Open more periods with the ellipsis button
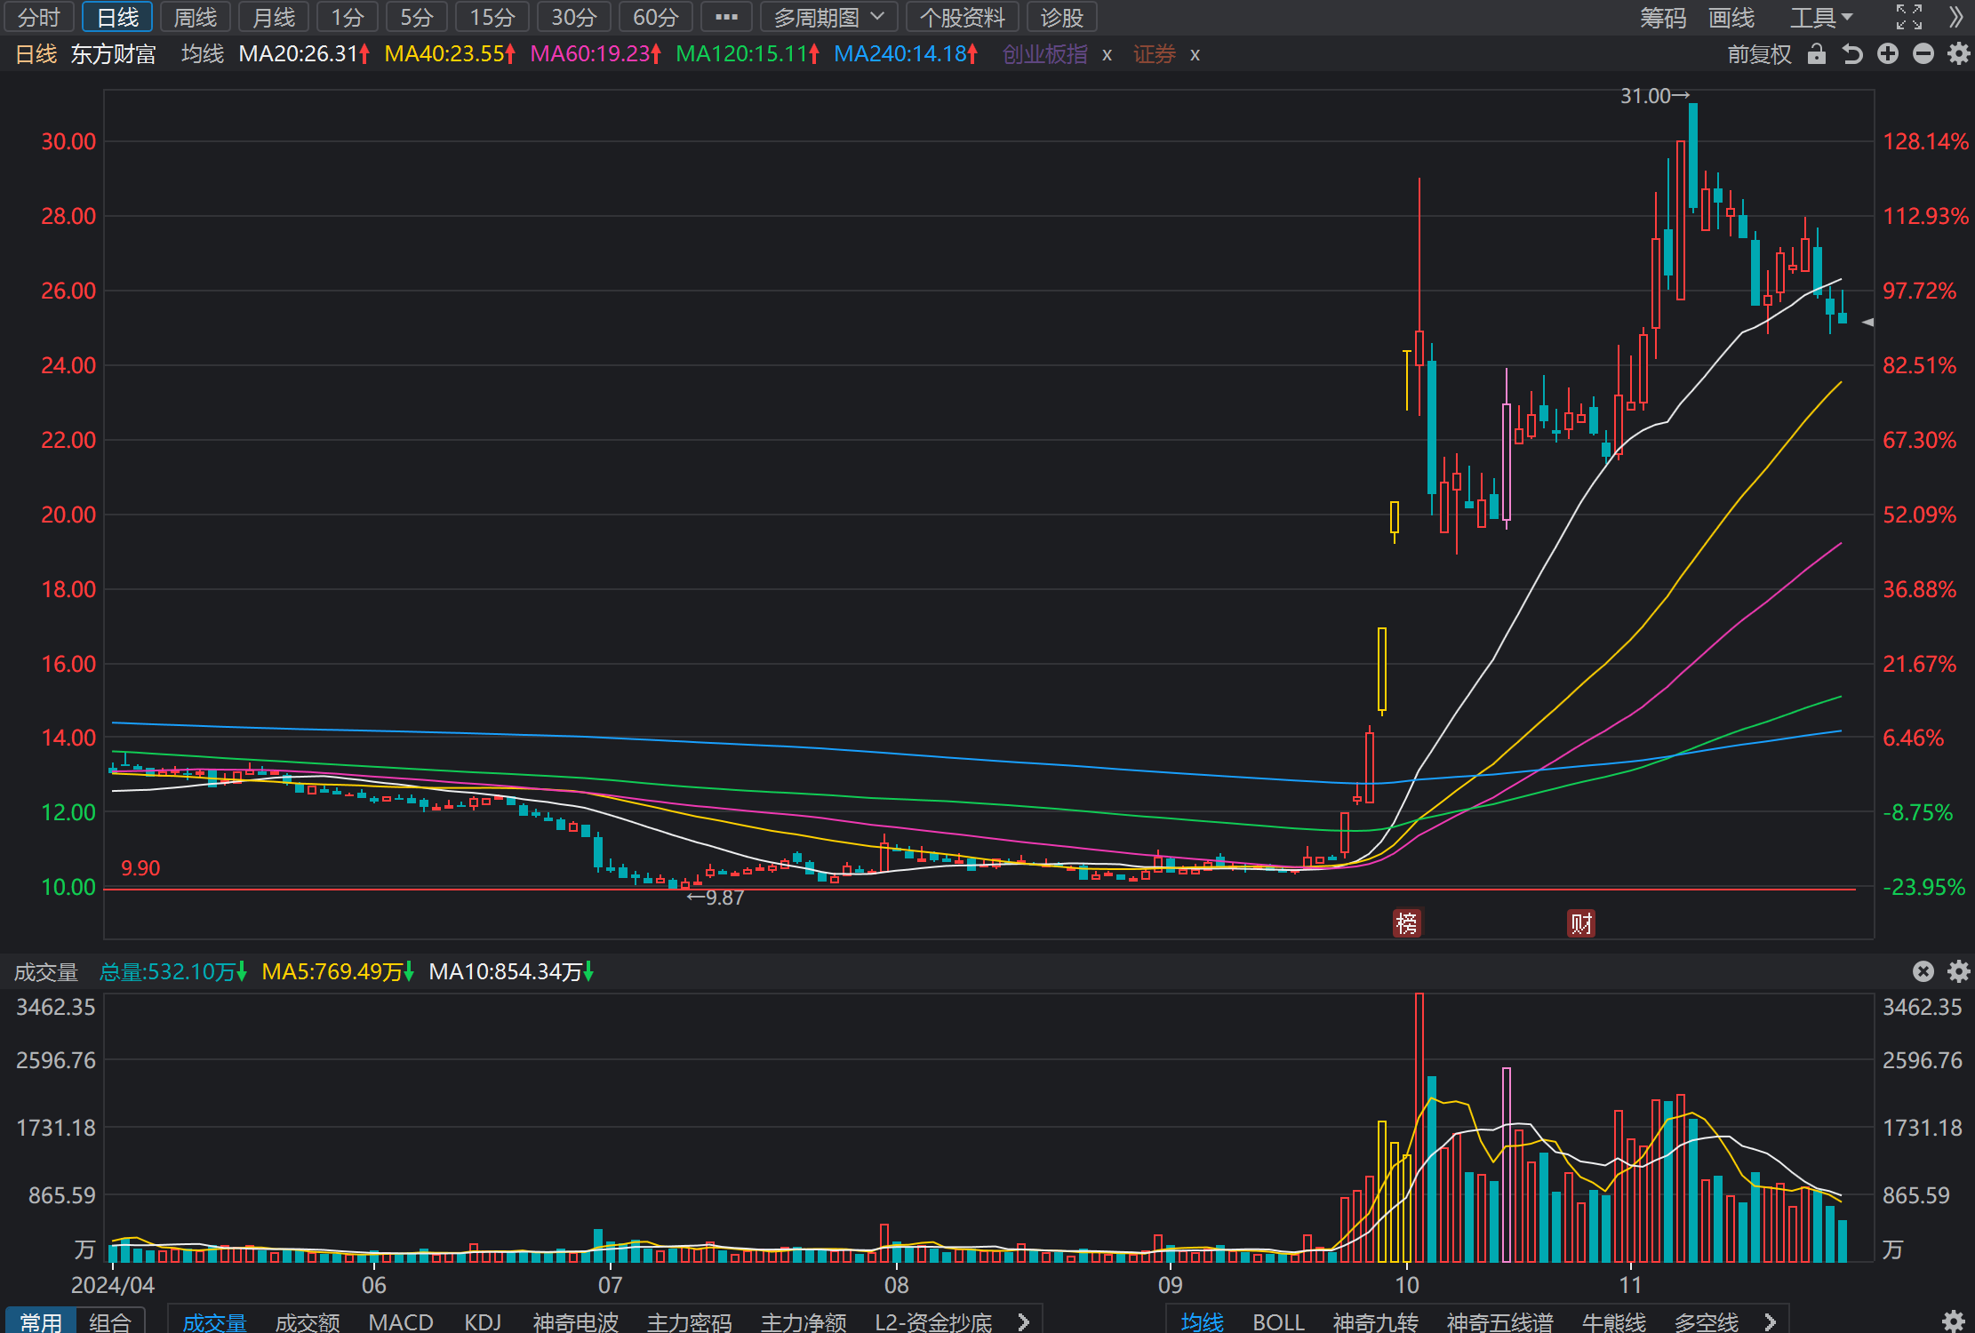 pyautogui.click(x=726, y=17)
